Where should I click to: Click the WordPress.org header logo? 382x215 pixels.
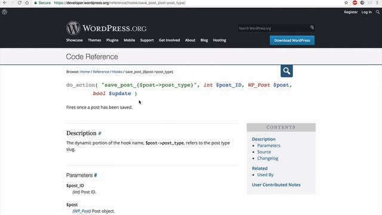106,28
